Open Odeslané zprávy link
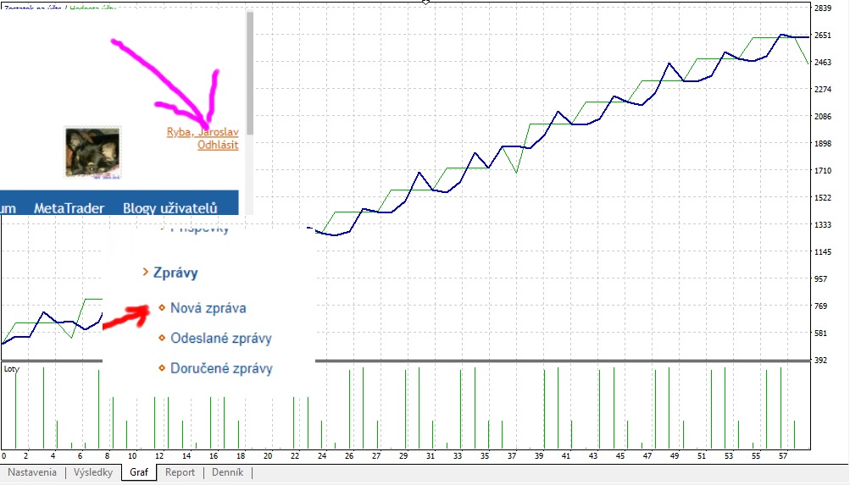 click(221, 339)
